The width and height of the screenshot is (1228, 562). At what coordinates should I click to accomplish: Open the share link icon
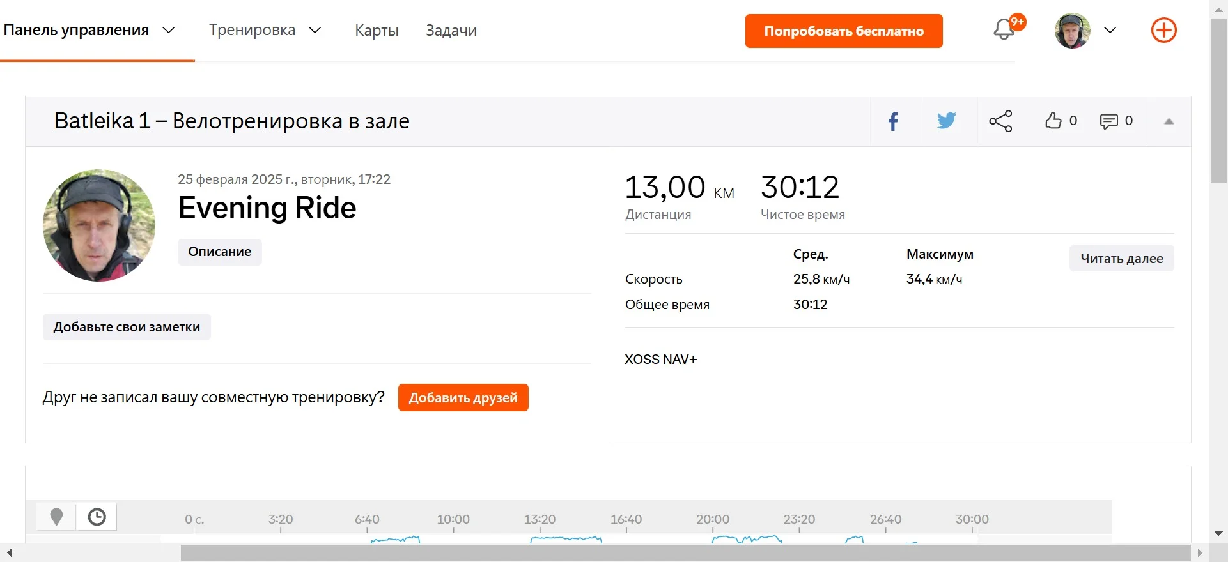tap(1000, 121)
